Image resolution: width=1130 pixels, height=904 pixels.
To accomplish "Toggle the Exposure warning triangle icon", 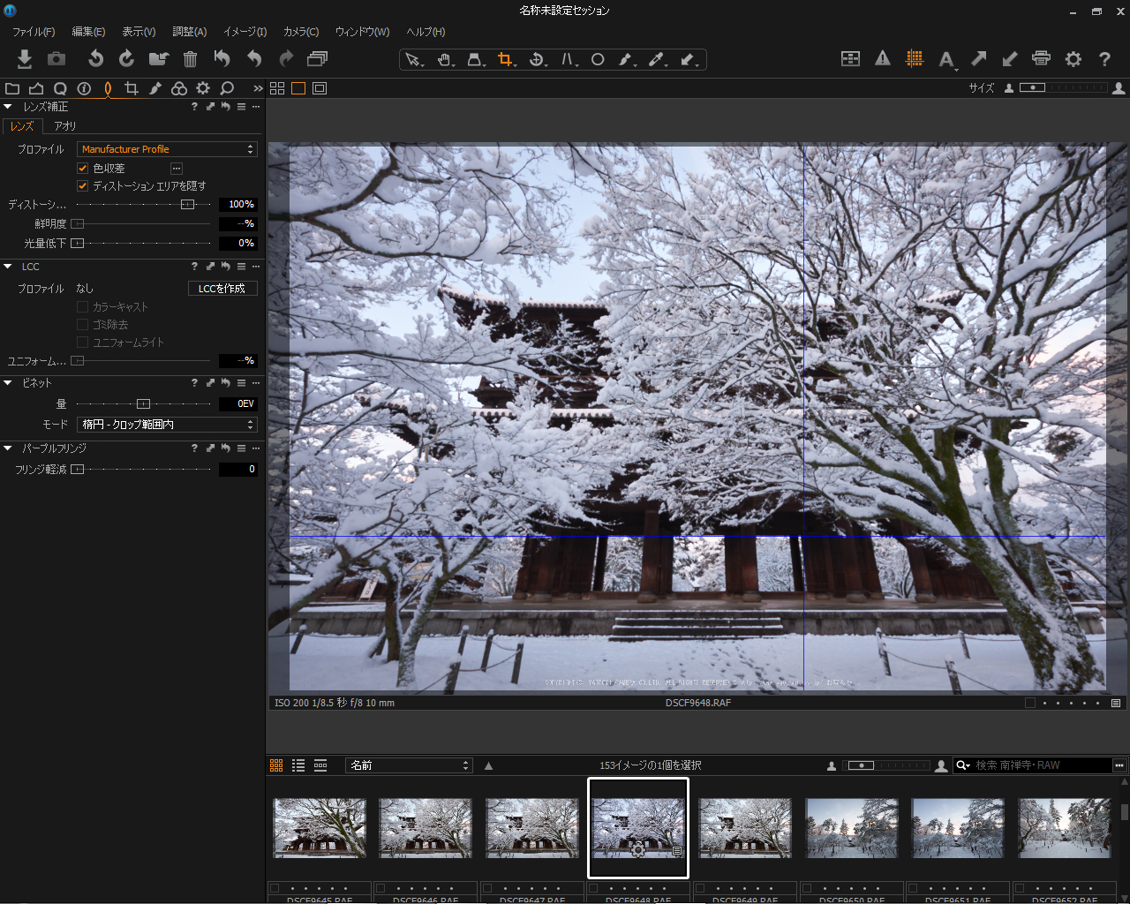I will point(883,59).
